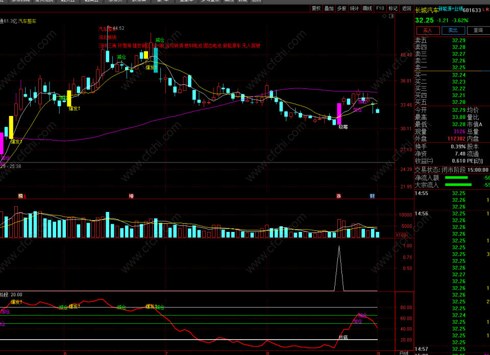Click the 复权 toolbar button
The width and height of the screenshot is (490, 355).
316,9
